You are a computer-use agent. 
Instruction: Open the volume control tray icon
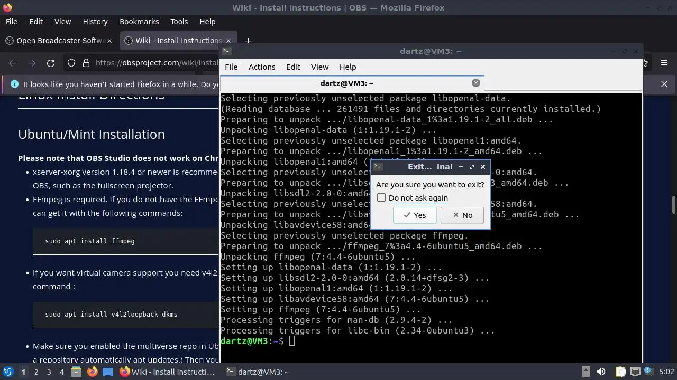coord(601,372)
